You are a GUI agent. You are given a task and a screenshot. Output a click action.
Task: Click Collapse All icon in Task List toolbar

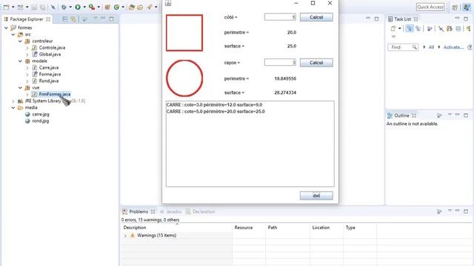pos(458,29)
